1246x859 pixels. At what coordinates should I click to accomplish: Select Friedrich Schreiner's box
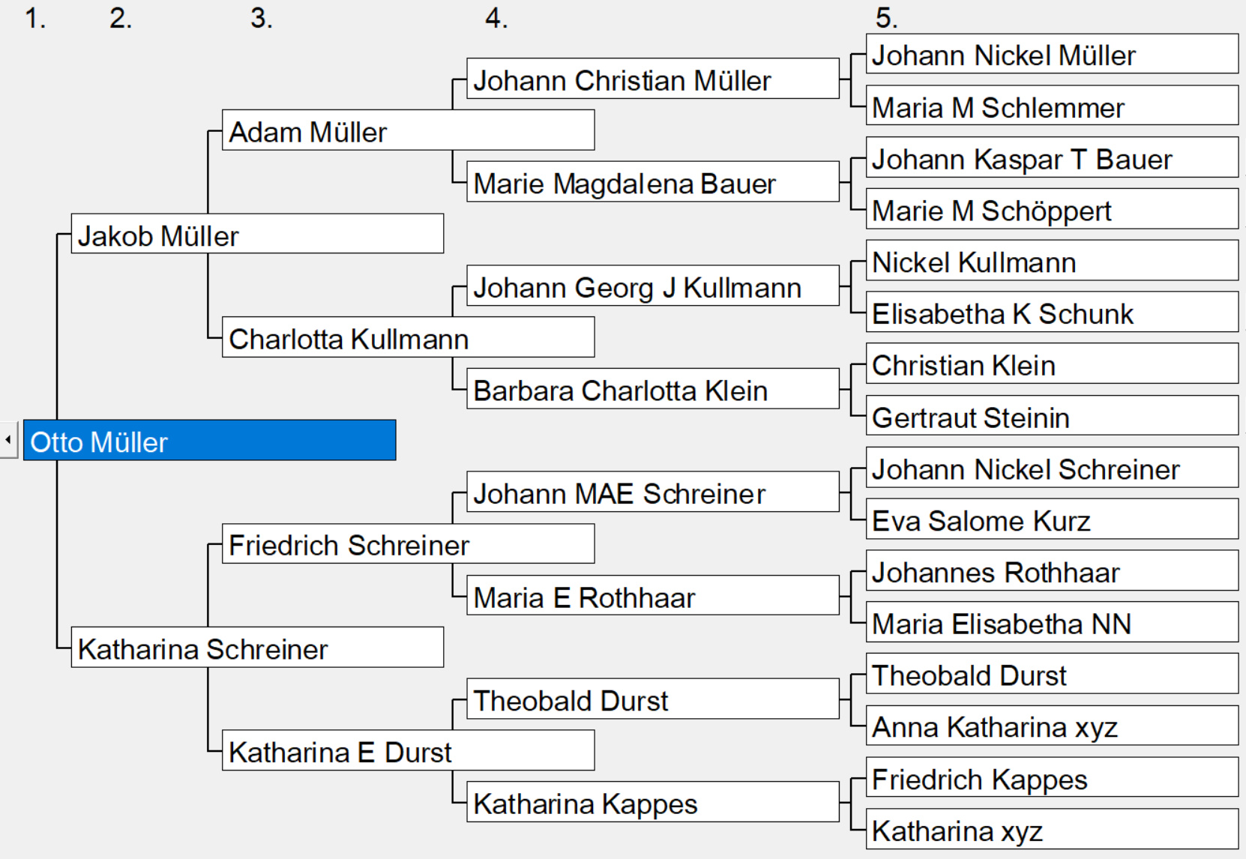(x=409, y=543)
